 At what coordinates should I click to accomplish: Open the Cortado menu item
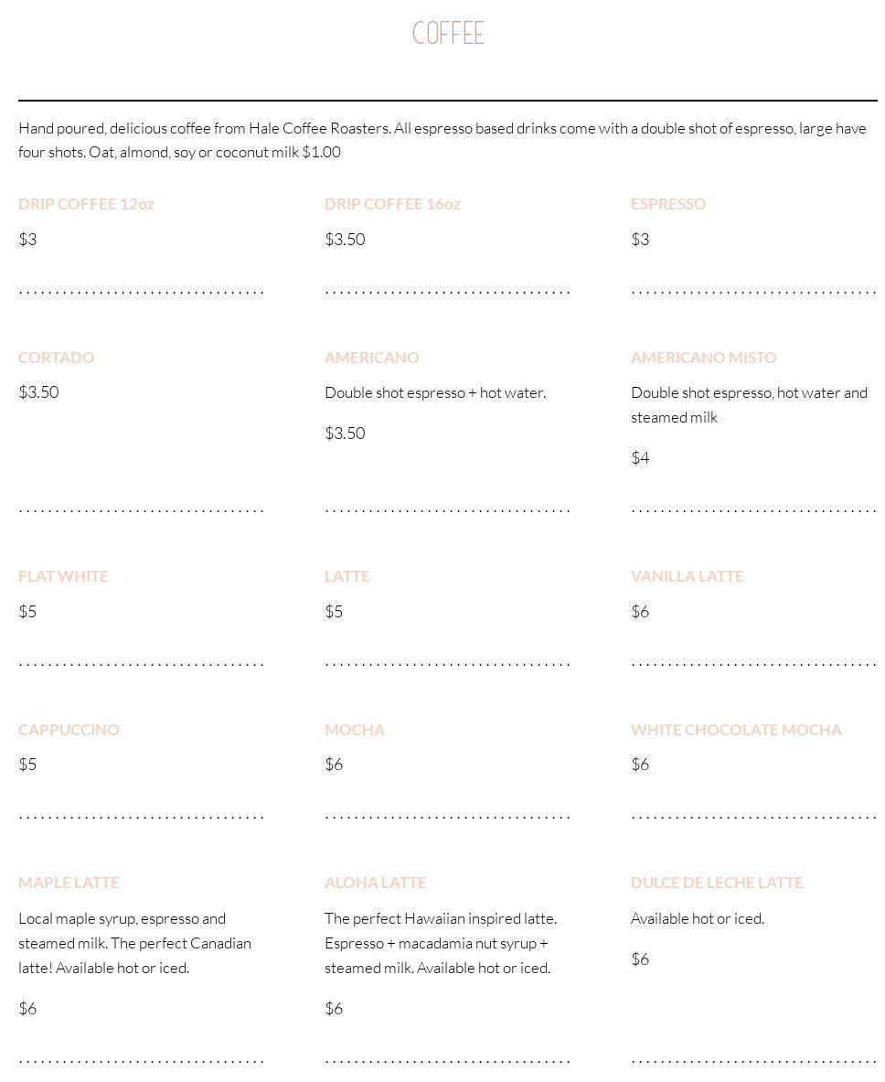56,358
